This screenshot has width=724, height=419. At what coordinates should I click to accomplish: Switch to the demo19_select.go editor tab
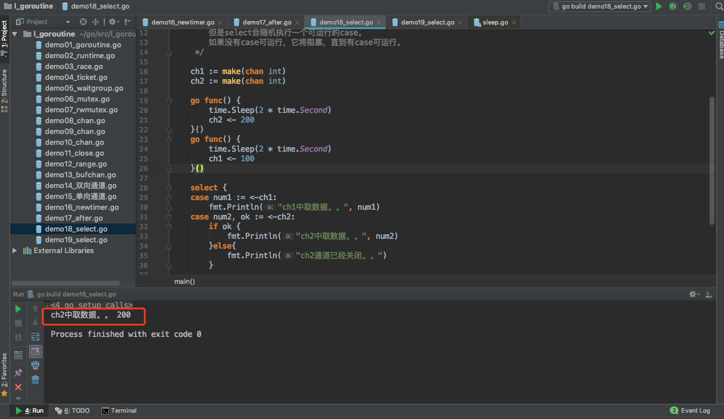click(428, 22)
